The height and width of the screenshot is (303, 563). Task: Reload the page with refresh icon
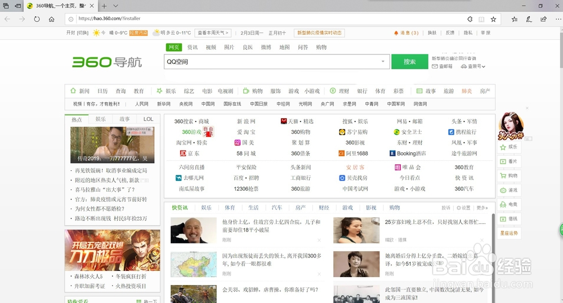click(37, 19)
